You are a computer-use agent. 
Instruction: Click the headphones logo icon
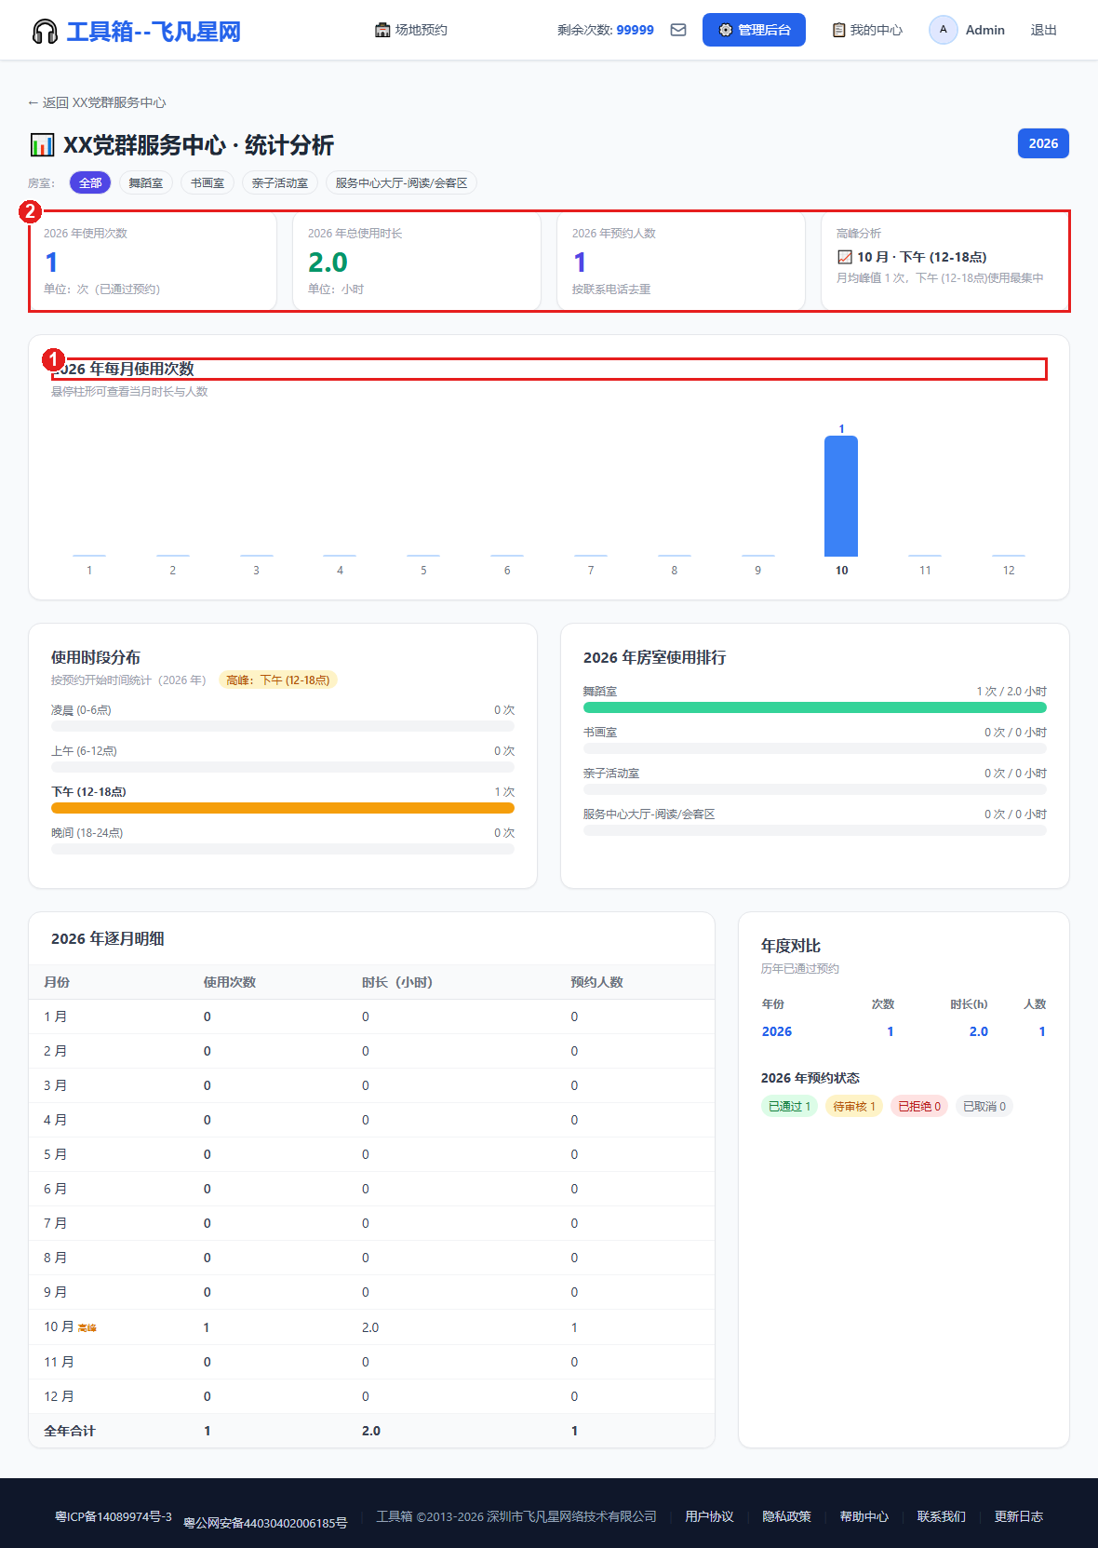click(45, 32)
